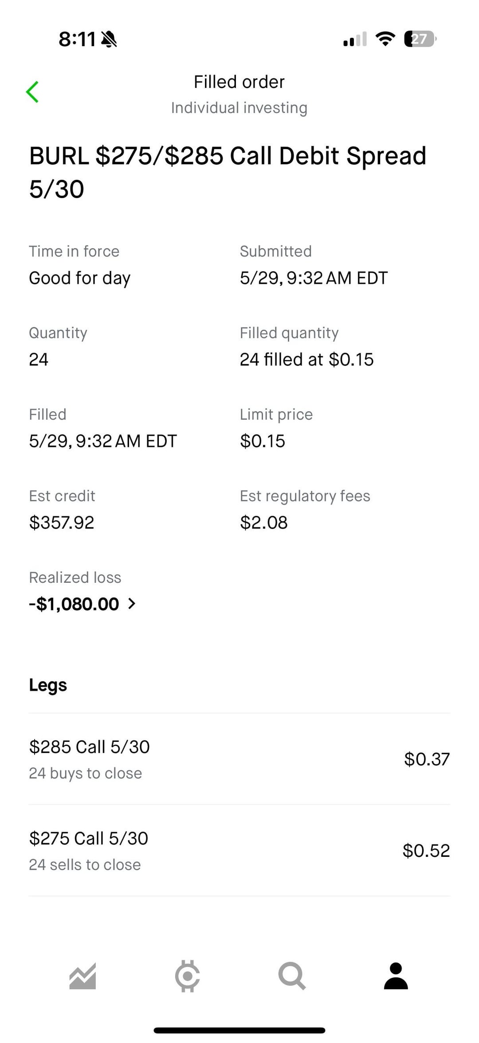This screenshot has height=1043, width=479.
Task: Tap the Wi-Fi status icon
Action: (385, 39)
